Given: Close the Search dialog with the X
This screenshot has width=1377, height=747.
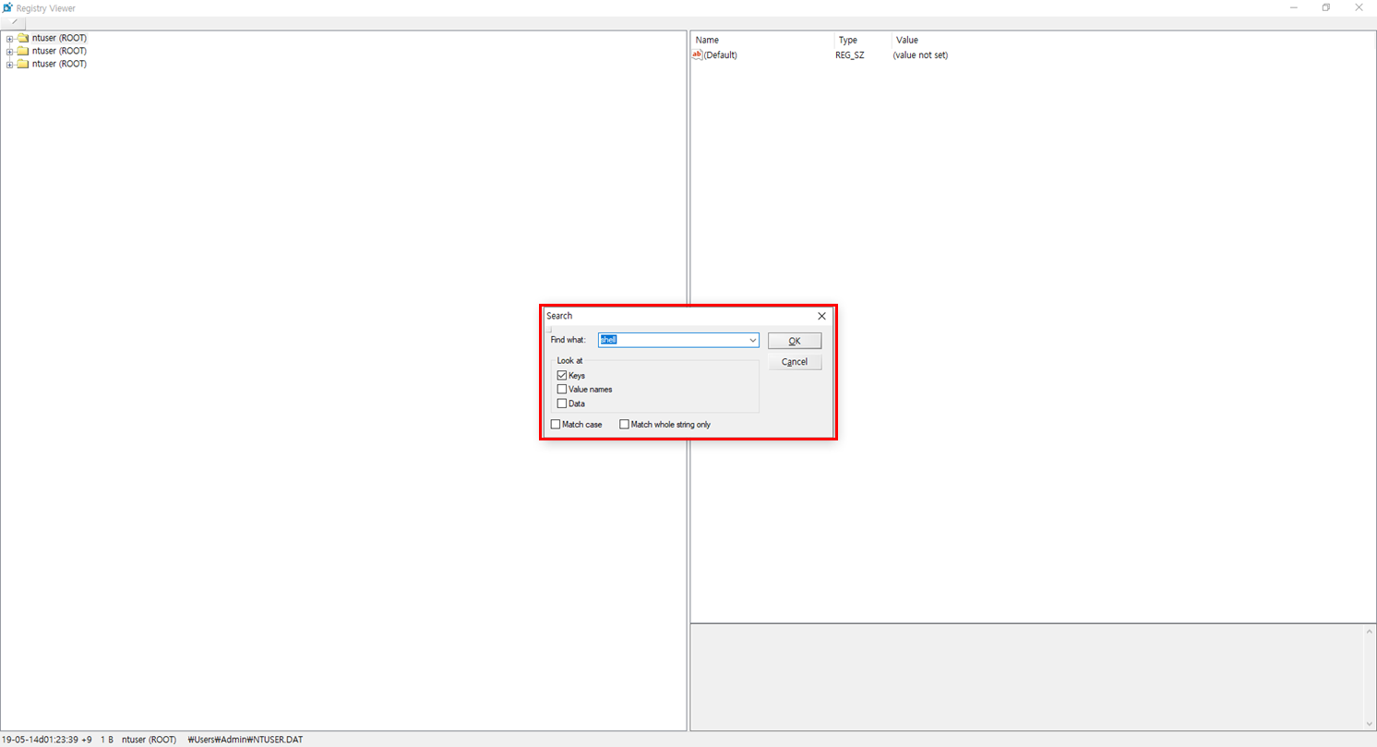Looking at the screenshot, I should [x=821, y=316].
